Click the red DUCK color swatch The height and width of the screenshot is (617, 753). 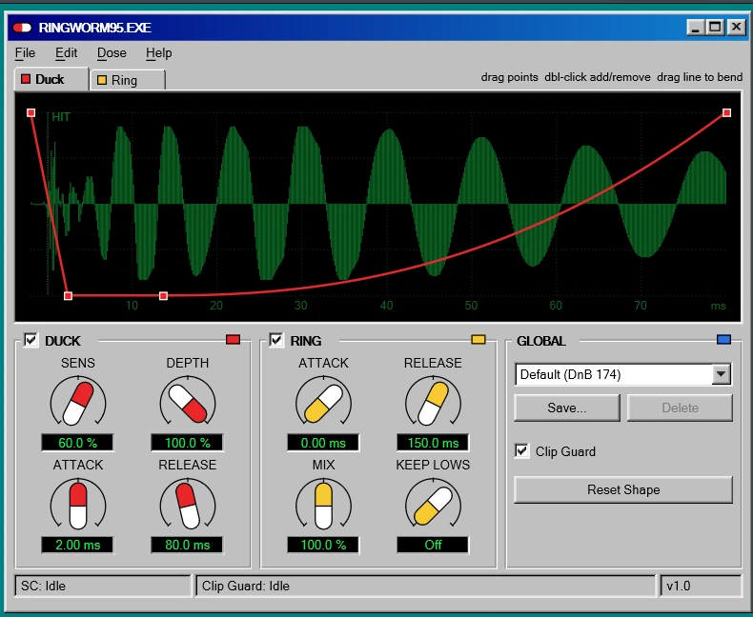(x=233, y=340)
